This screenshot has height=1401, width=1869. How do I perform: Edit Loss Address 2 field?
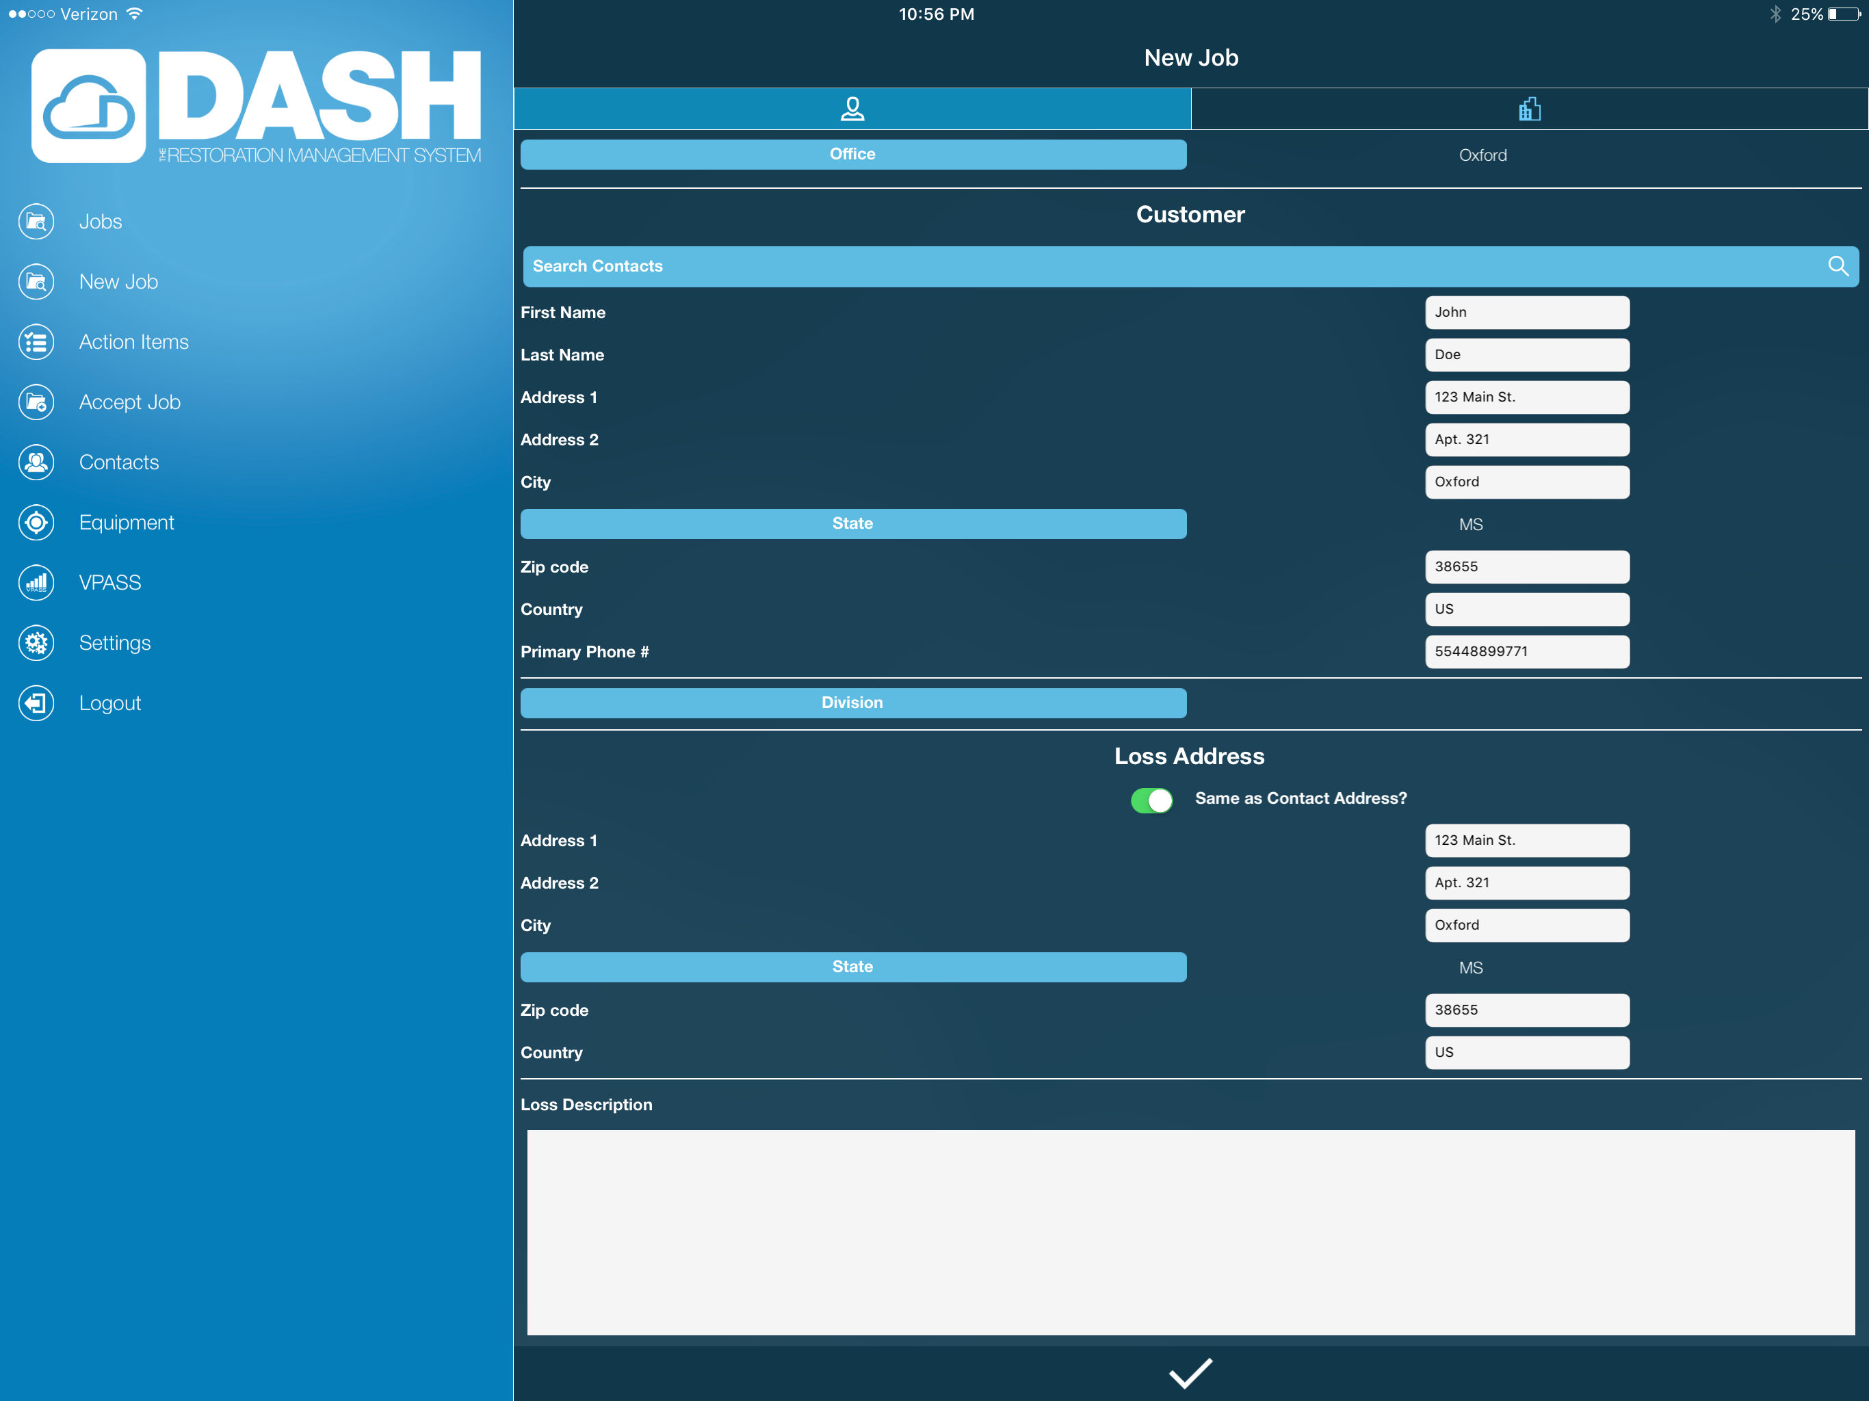(x=1527, y=883)
